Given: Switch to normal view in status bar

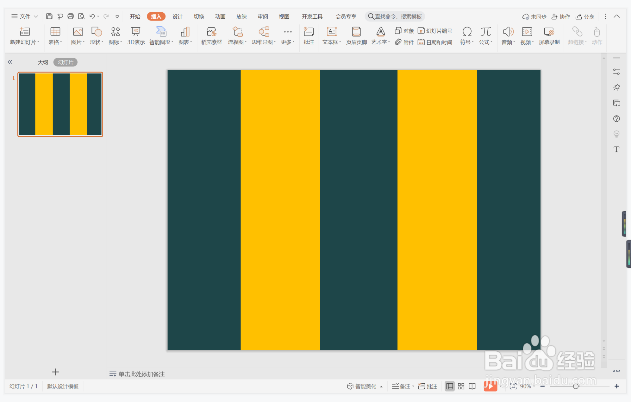Looking at the screenshot, I should pos(449,386).
